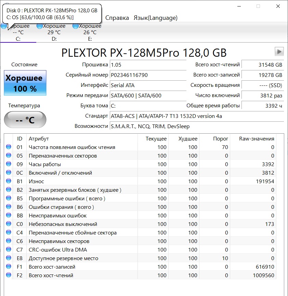Click the temperature -- °C indicator
Viewport: 288px width, 296px height.
pos(25,120)
